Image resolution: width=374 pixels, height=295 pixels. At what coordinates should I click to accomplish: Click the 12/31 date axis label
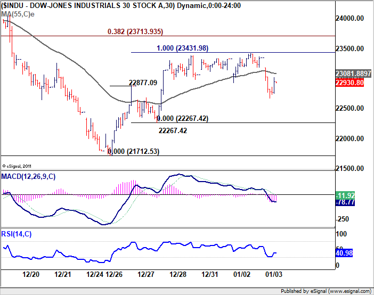[210, 274]
